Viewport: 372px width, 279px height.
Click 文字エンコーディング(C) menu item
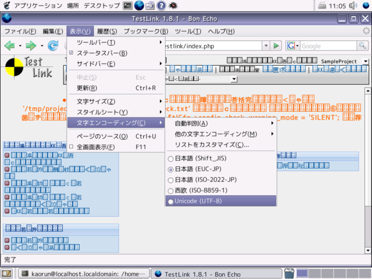[116, 123]
